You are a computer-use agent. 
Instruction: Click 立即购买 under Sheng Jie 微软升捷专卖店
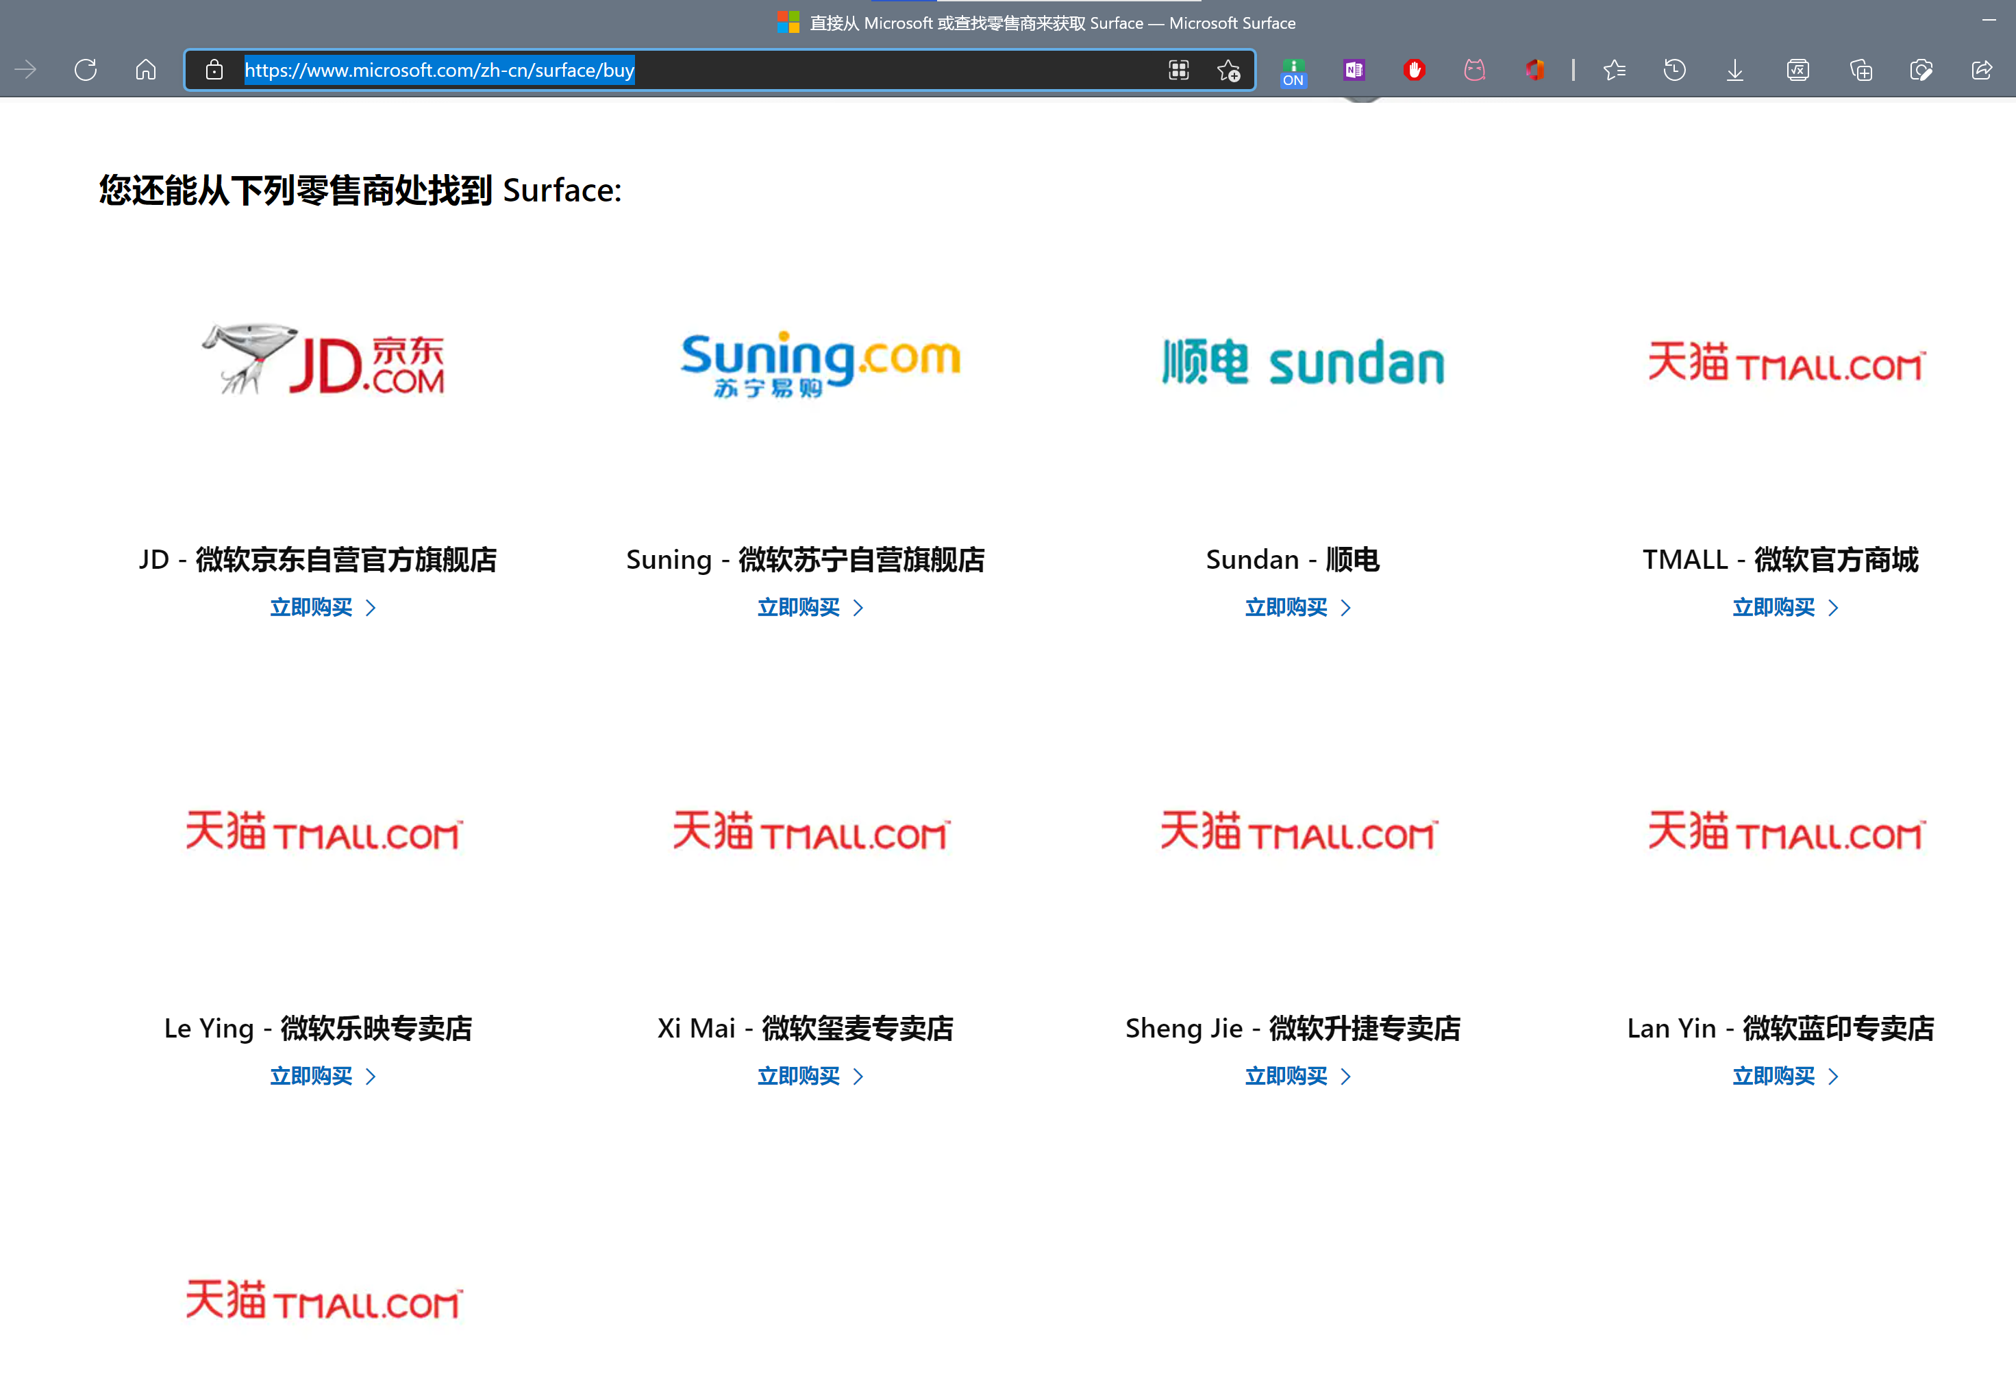1298,1077
